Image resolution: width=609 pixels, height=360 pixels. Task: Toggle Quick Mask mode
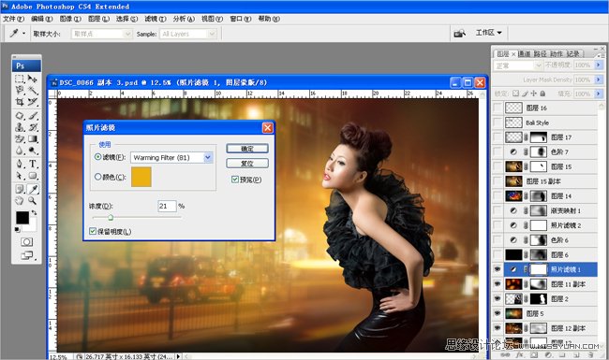coord(26,242)
